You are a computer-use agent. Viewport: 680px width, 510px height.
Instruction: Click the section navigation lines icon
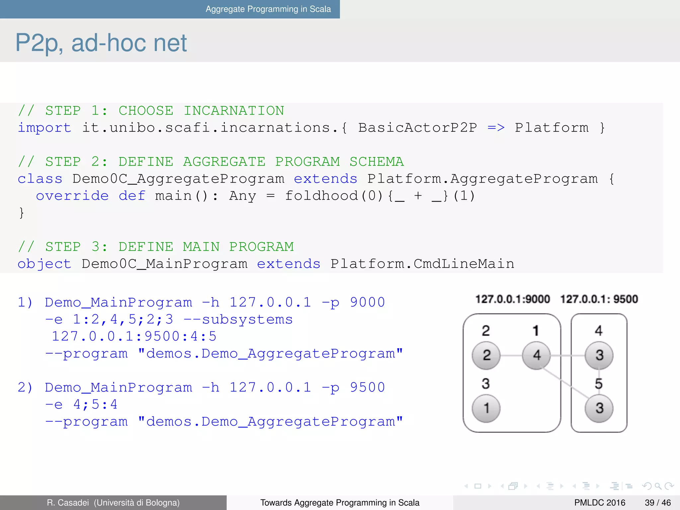[586, 486]
